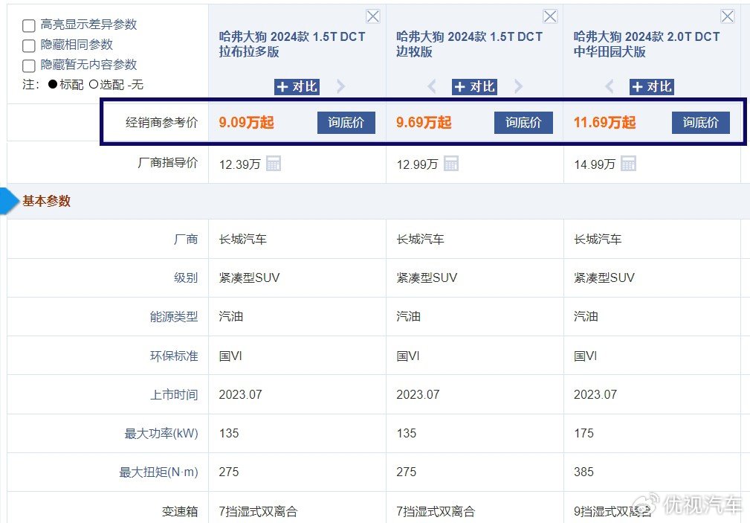This screenshot has height=523, width=750.
Task: Click the 能源类型 parameter label
Action: click(174, 317)
